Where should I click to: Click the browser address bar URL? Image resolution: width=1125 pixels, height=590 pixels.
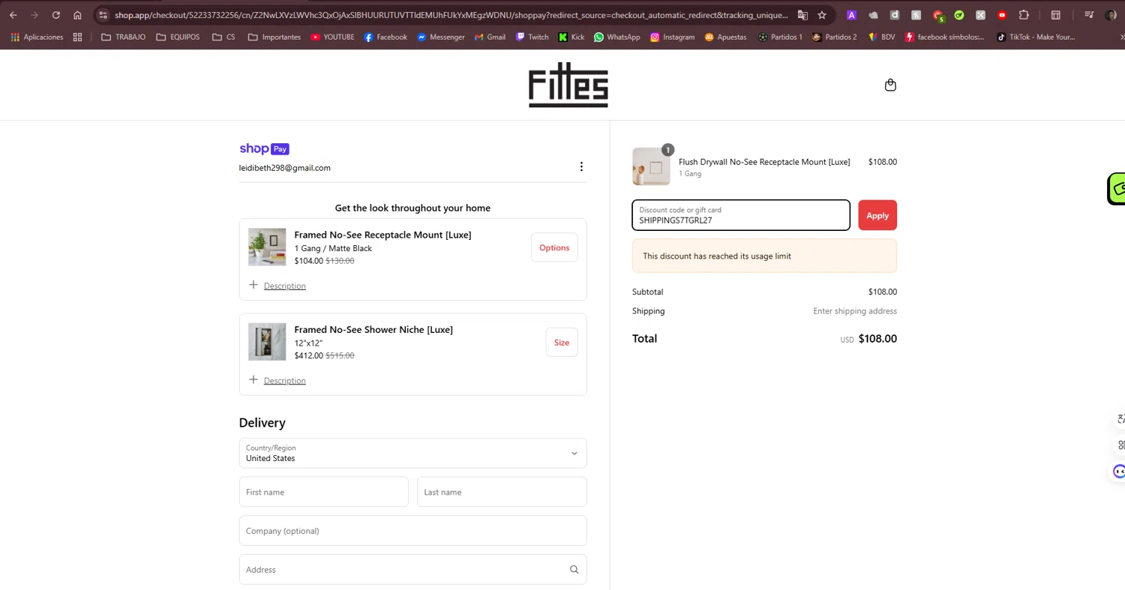click(x=451, y=15)
